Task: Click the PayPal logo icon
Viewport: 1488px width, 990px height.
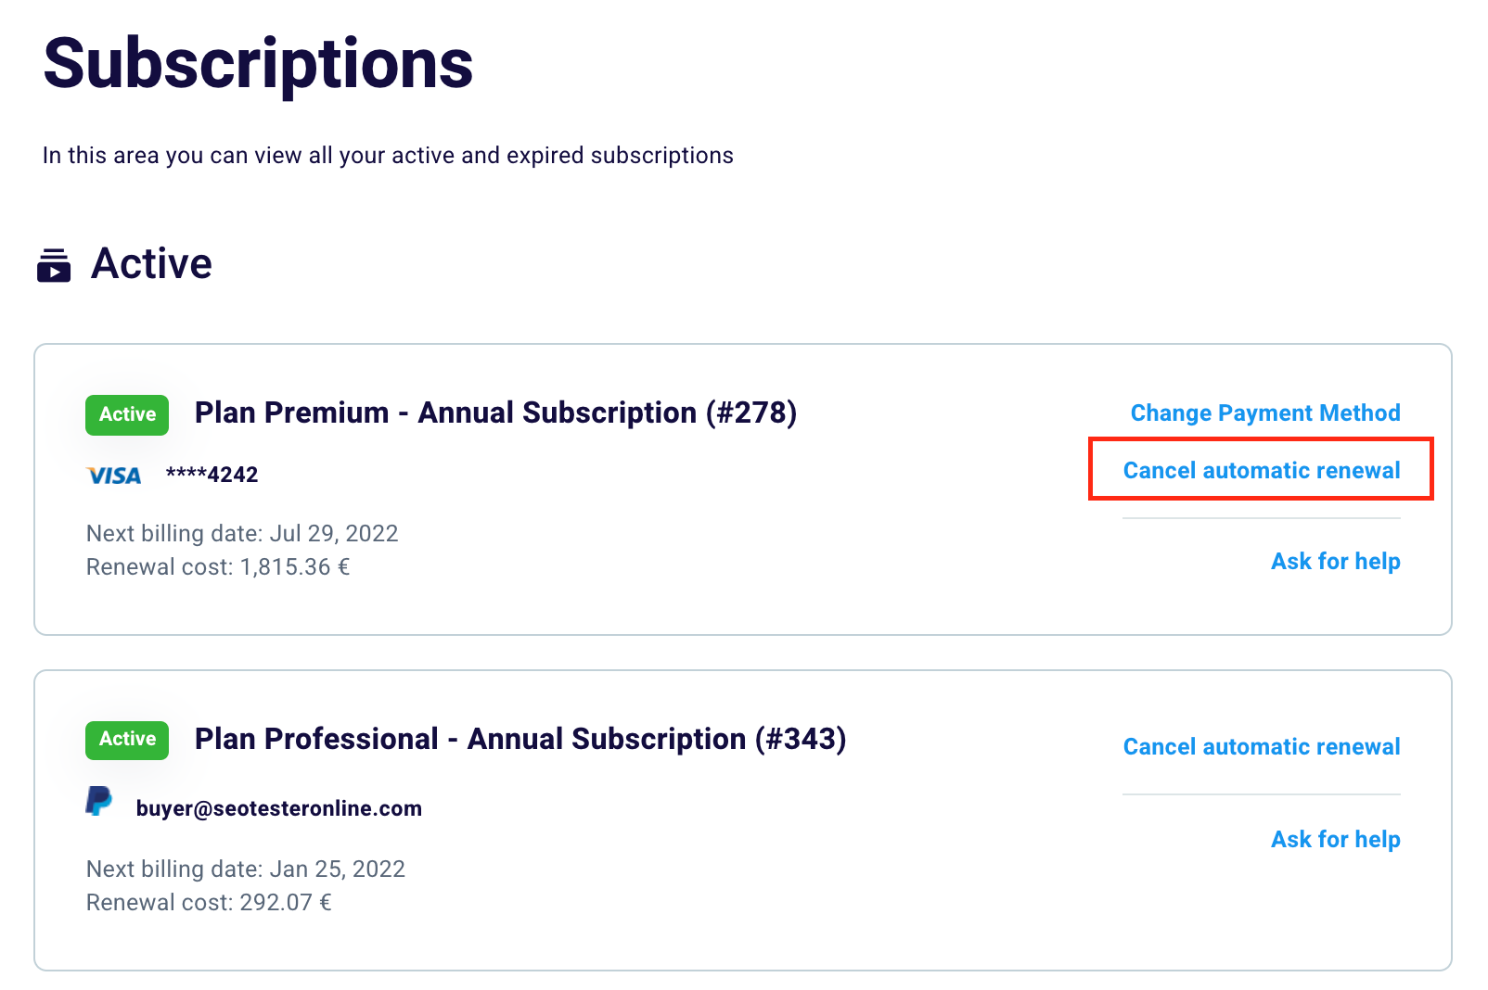Action: [x=98, y=801]
